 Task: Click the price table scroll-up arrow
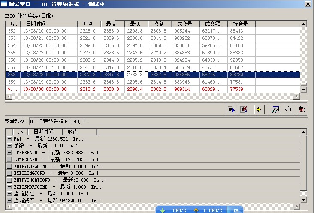(304, 24)
